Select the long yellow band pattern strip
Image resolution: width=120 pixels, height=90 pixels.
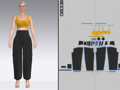[x=96, y=36]
